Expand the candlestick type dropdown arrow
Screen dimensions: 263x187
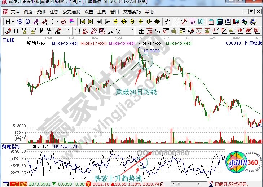[57, 22]
